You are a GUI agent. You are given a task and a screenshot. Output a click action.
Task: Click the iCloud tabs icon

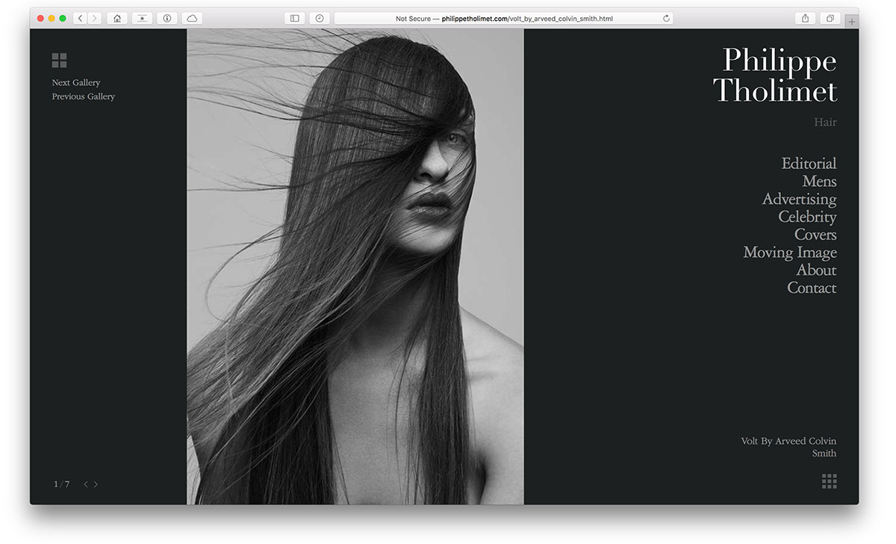coord(192,18)
